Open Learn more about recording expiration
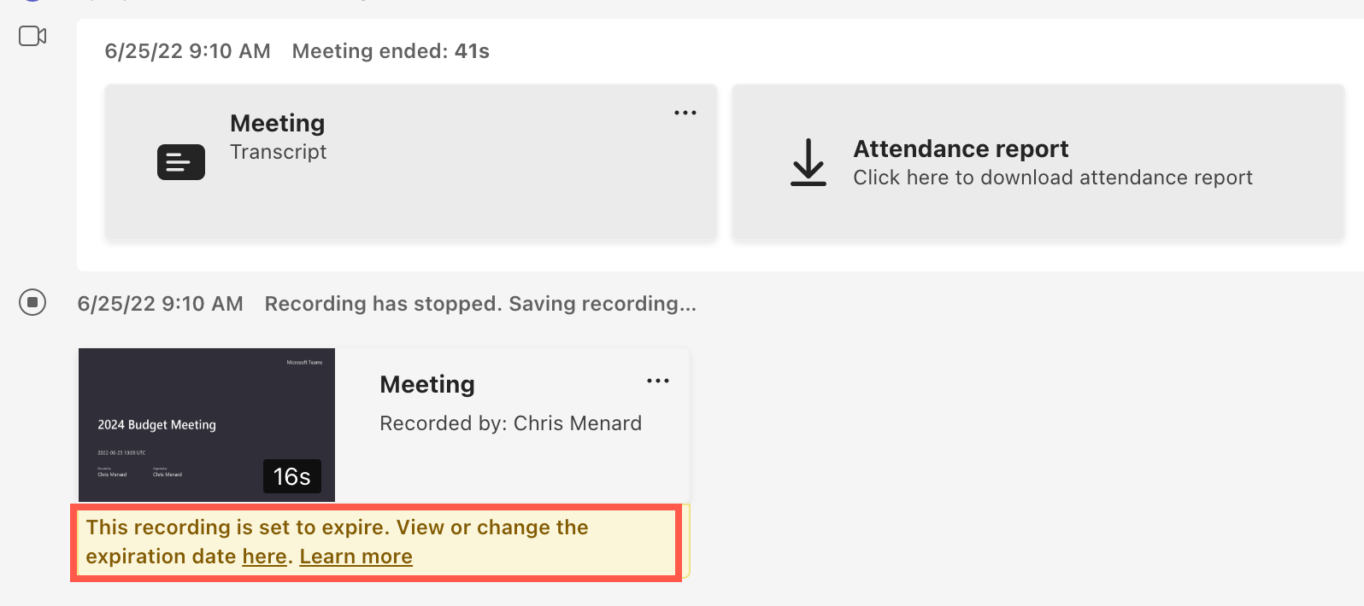Image resolution: width=1364 pixels, height=606 pixels. click(356, 556)
